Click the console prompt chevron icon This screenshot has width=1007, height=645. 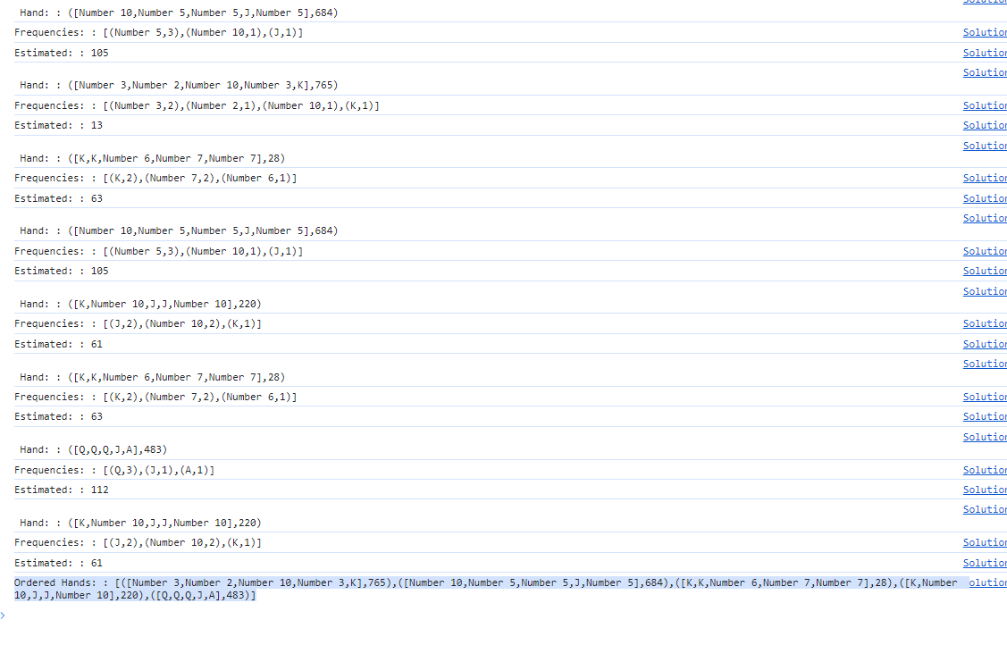[4, 615]
